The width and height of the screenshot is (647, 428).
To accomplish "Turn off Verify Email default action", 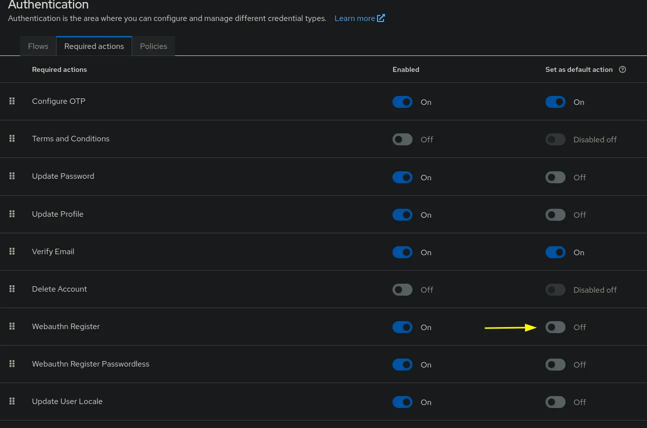I will tap(555, 252).
